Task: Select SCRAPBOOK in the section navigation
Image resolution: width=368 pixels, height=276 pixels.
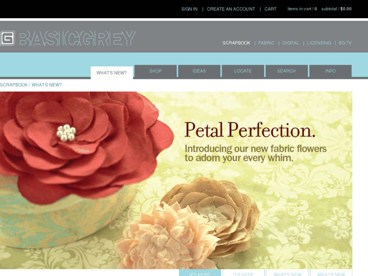Action: 236,43
